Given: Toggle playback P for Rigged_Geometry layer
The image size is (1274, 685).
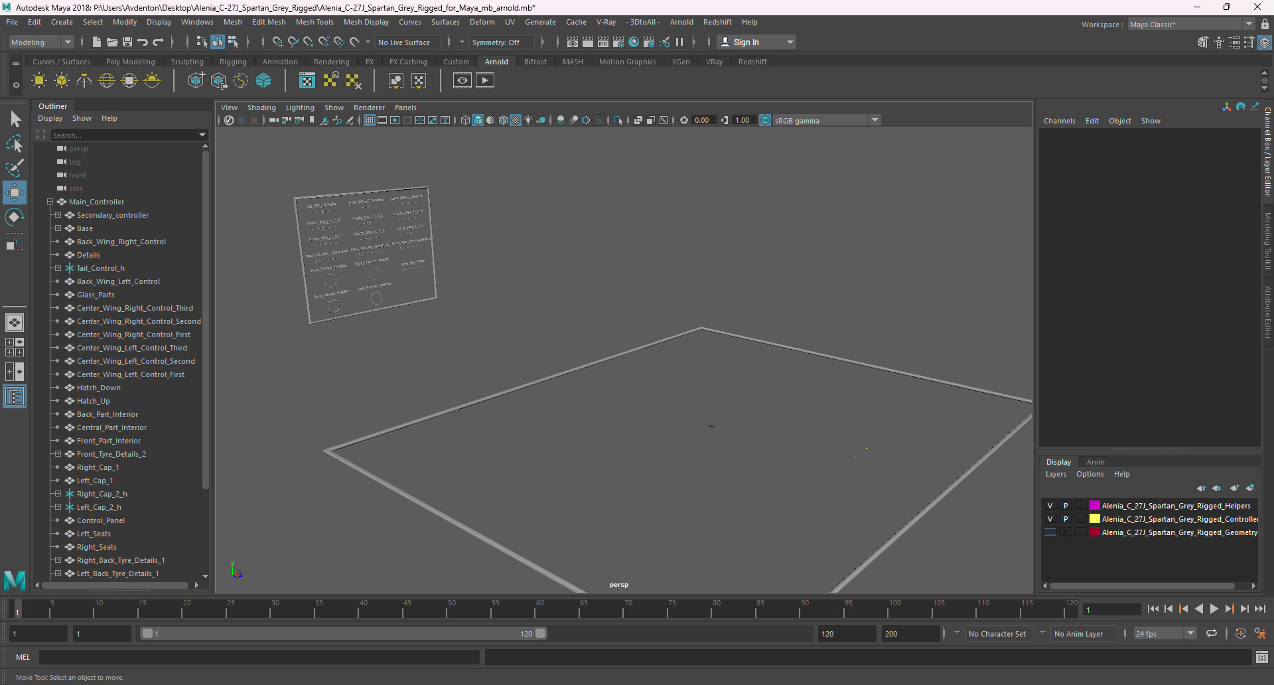Looking at the screenshot, I should (1066, 532).
